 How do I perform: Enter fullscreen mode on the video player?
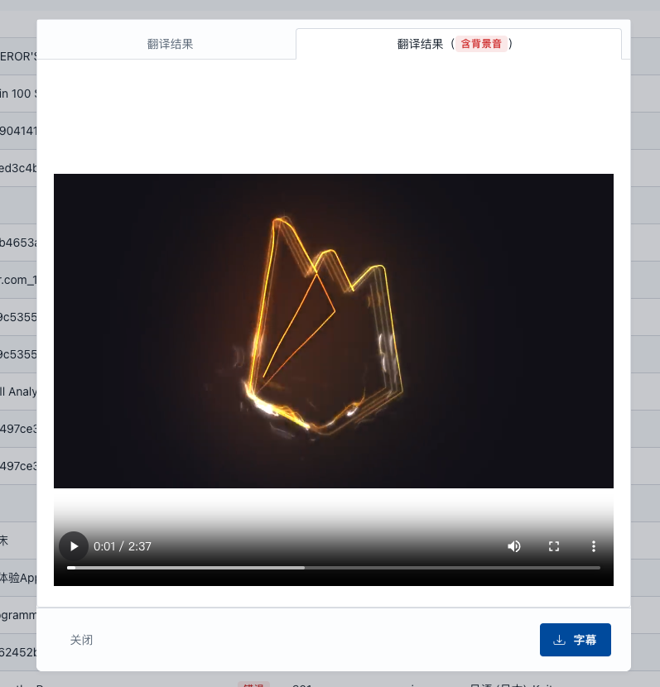coord(554,546)
